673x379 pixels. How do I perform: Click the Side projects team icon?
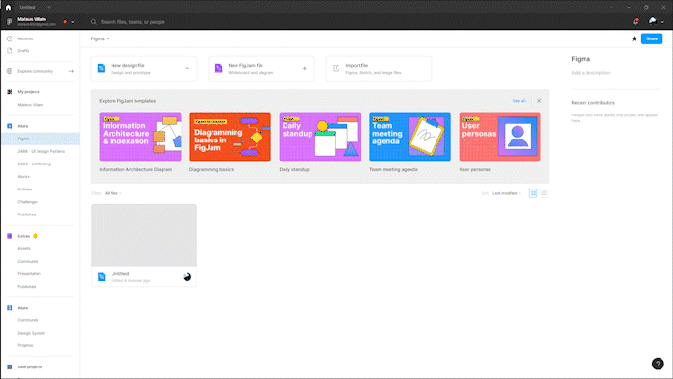(x=10, y=367)
